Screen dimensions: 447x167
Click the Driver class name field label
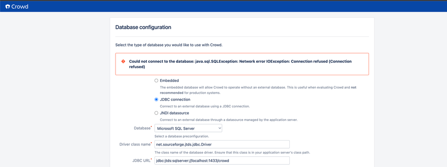[135, 144]
